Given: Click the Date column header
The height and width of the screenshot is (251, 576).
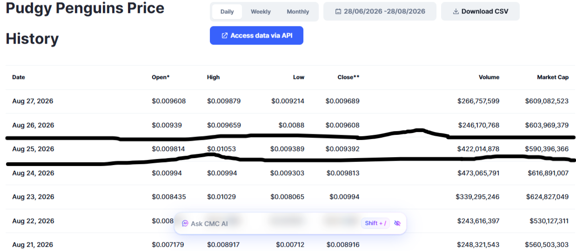Looking at the screenshot, I should click(x=19, y=77).
